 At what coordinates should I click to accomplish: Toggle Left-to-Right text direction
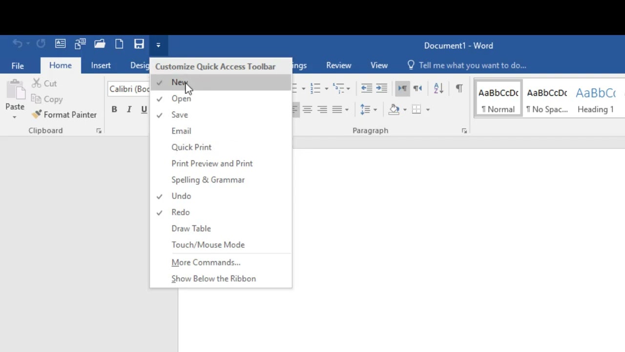(x=402, y=88)
